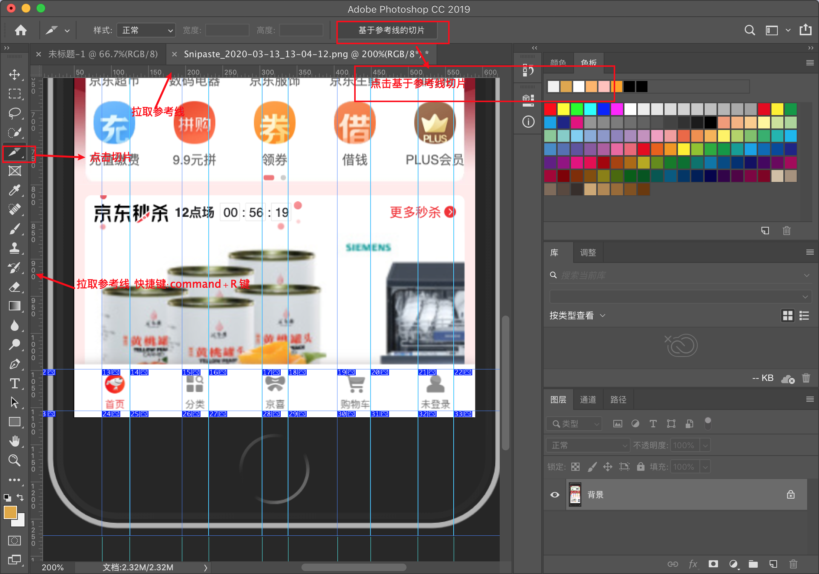Switch to the 通道 tab
The width and height of the screenshot is (819, 574).
tap(588, 399)
